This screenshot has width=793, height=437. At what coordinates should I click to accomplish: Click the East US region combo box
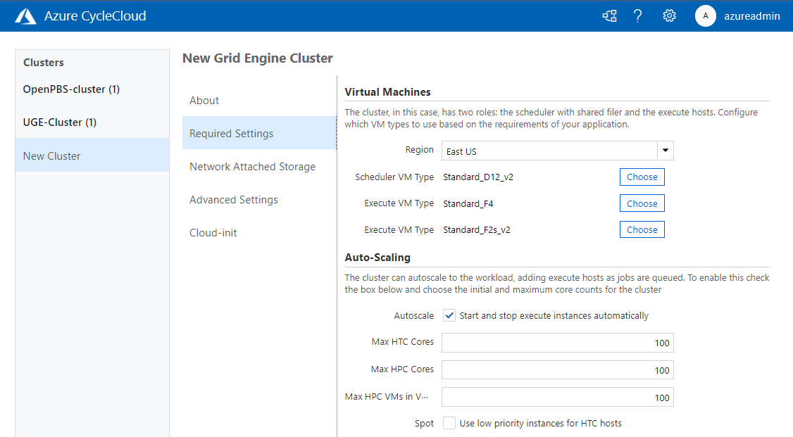tap(549, 151)
